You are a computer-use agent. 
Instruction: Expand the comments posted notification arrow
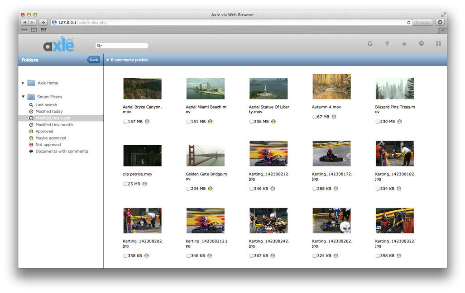(x=108, y=60)
